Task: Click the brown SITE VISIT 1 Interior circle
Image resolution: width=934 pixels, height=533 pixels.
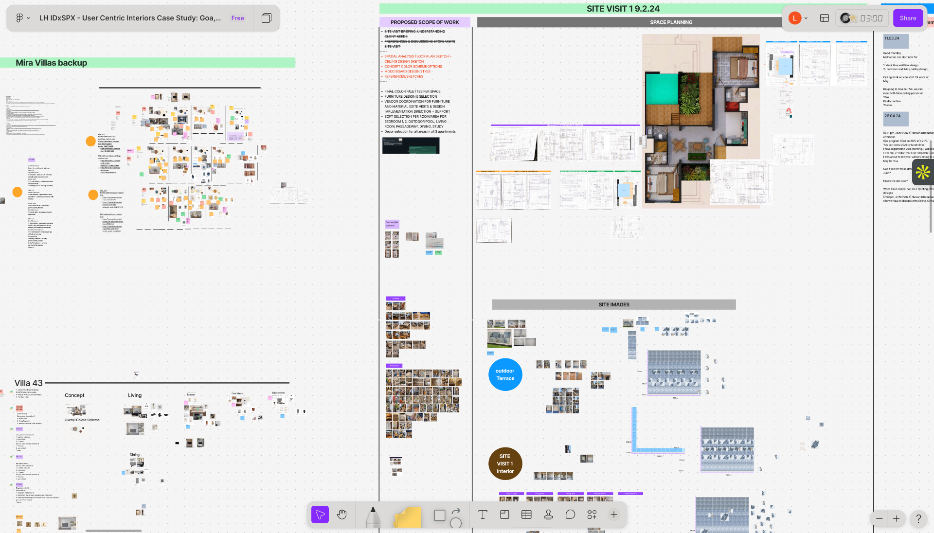Action: tap(505, 463)
